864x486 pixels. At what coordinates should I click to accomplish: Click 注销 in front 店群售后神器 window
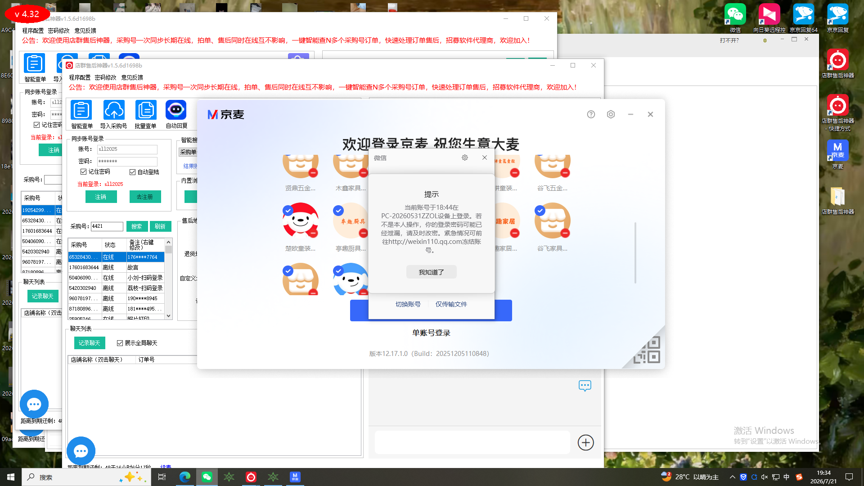pyautogui.click(x=101, y=197)
